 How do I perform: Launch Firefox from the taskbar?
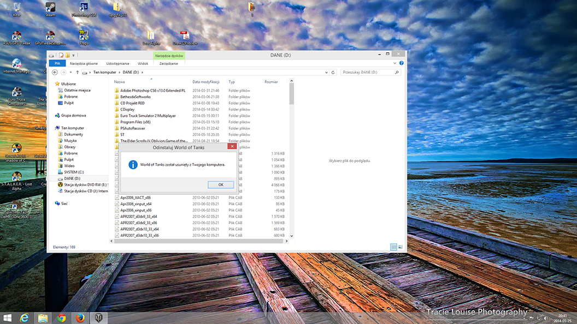(80, 318)
